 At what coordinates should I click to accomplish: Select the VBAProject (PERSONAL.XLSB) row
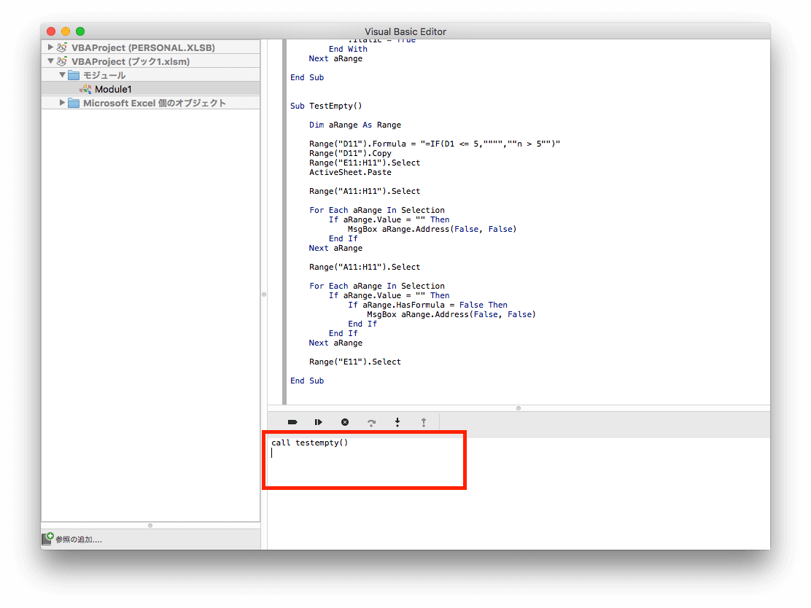coord(150,47)
